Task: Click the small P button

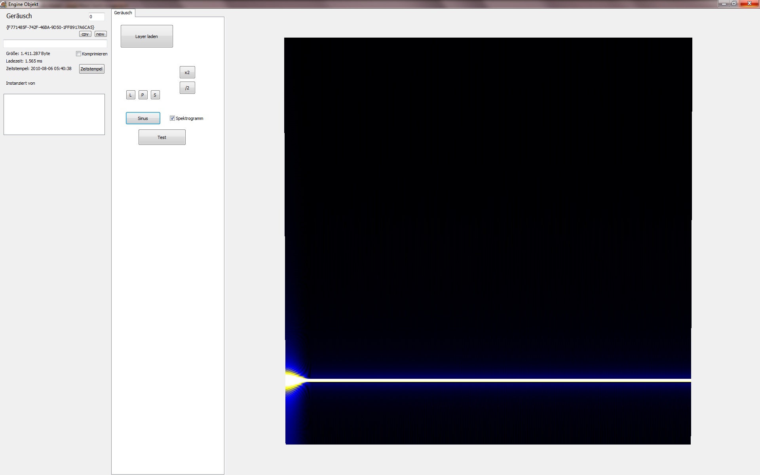Action: [143, 95]
